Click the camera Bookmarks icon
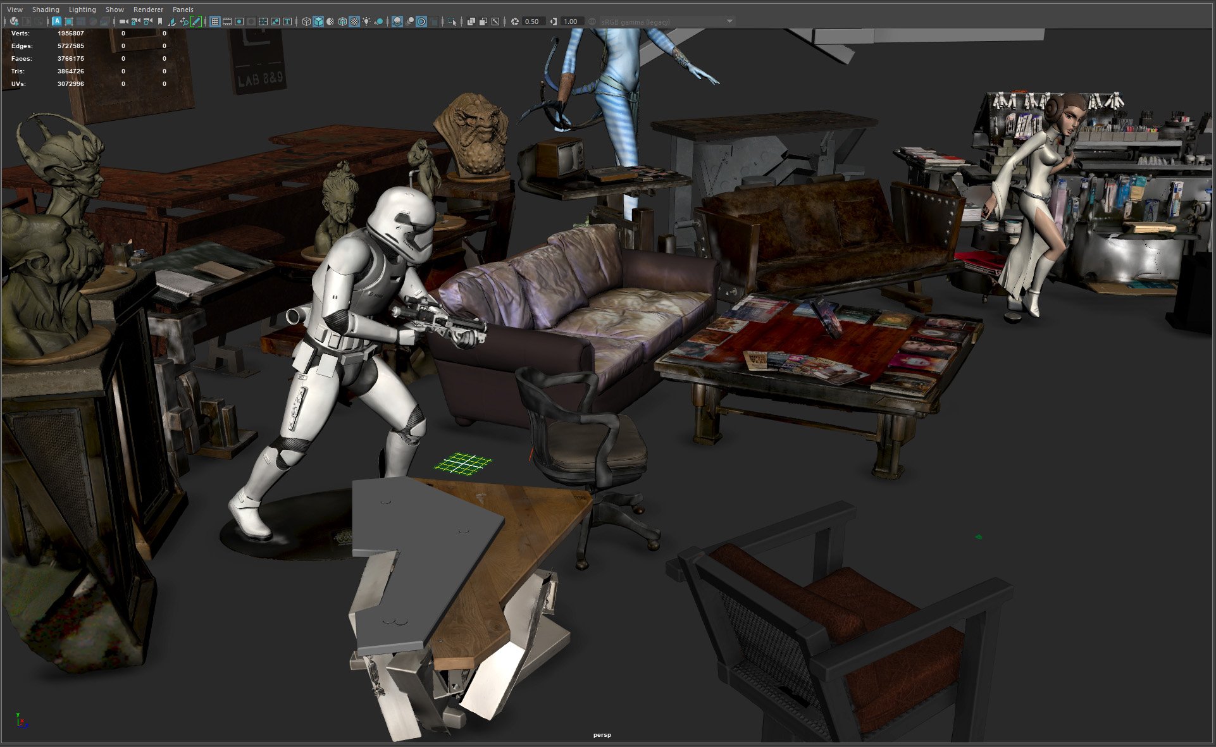The height and width of the screenshot is (747, 1216). coord(160,22)
